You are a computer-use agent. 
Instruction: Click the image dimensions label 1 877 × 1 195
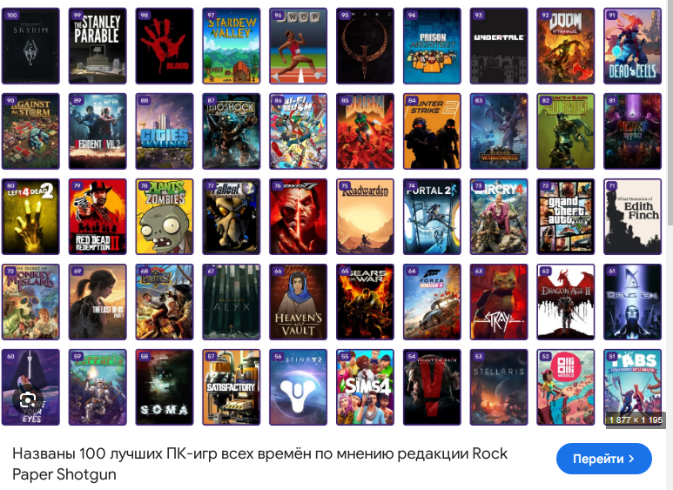tap(636, 420)
